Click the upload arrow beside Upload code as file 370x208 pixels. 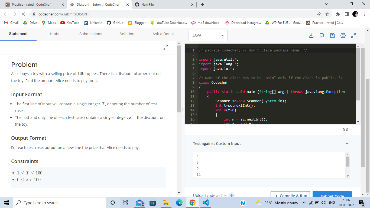pyautogui.click(x=232, y=195)
